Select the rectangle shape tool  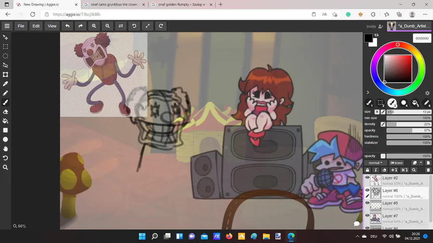(x=5, y=130)
